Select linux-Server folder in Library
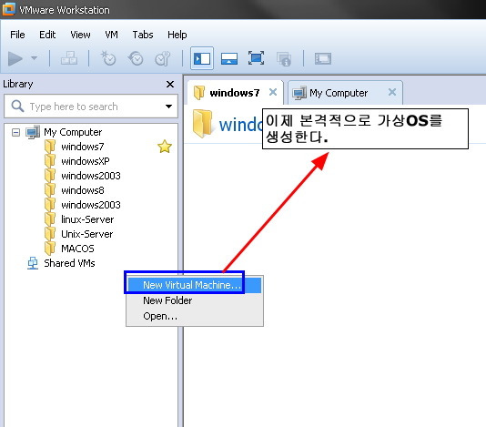This screenshot has width=486, height=427. pos(87,219)
